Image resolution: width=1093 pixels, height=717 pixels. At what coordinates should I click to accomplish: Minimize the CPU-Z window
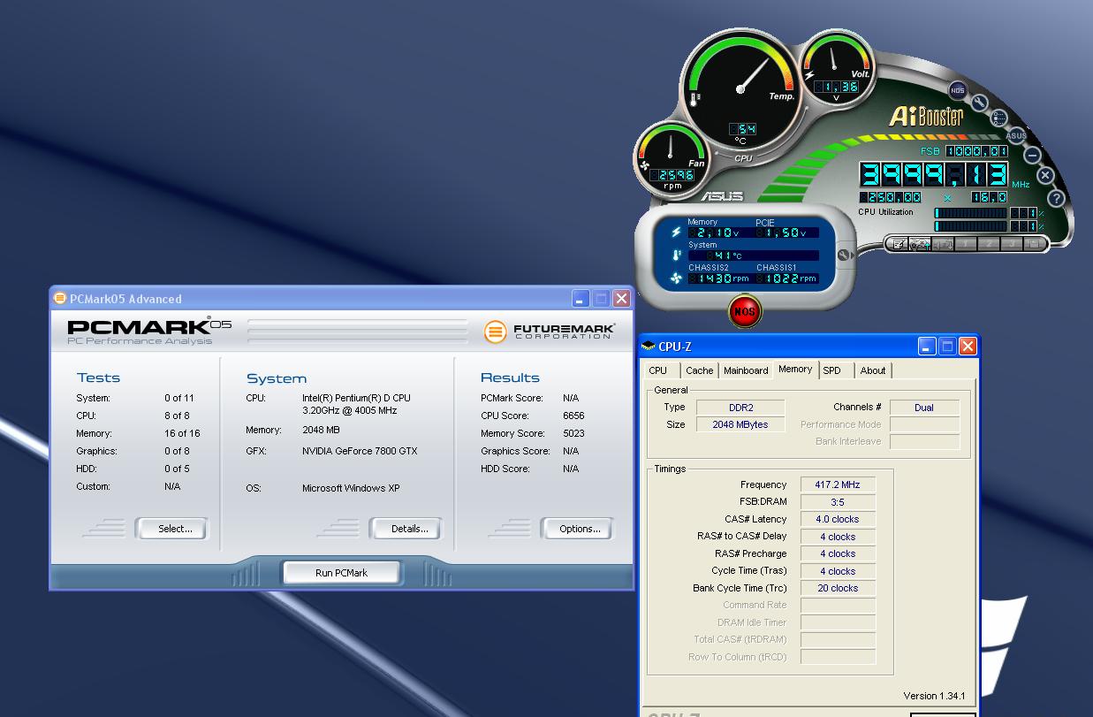point(927,347)
